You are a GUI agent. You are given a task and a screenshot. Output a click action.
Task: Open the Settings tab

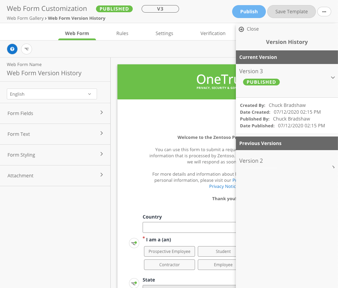tap(164, 33)
